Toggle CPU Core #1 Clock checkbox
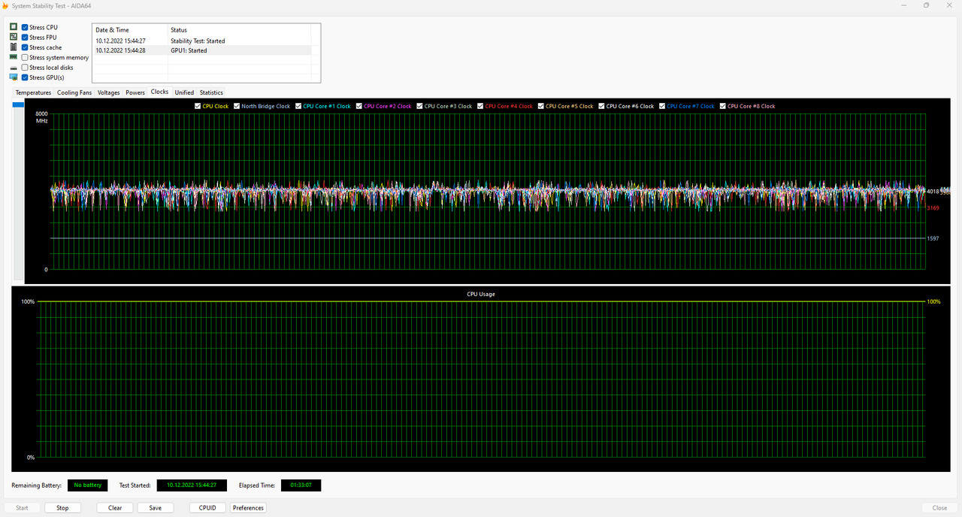 [x=298, y=106]
